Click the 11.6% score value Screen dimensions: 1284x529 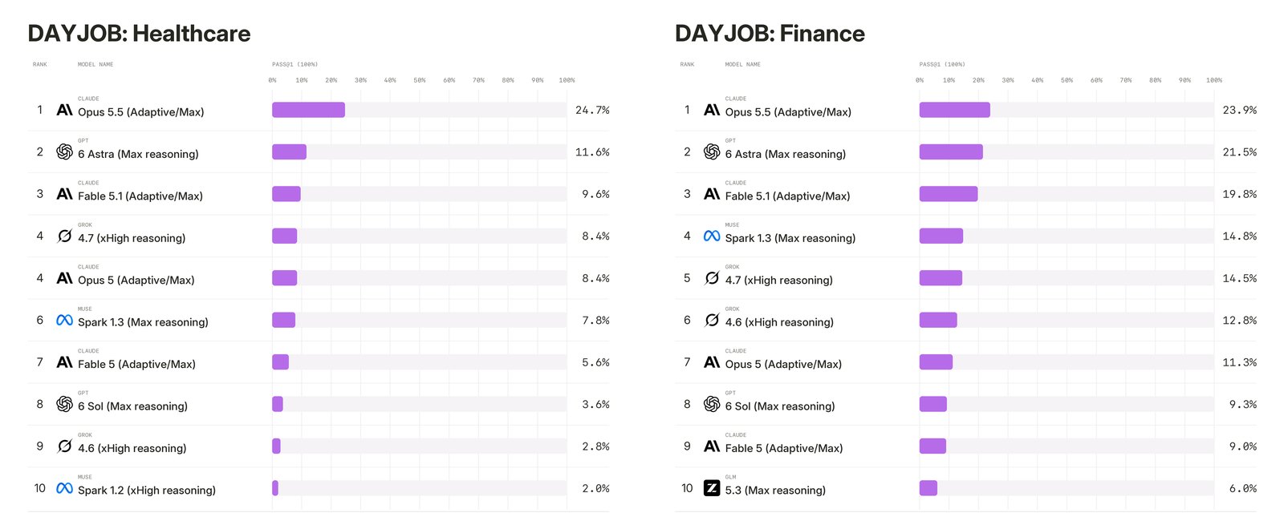(592, 152)
